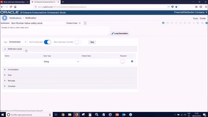Click the browser address bar URL
The width and height of the screenshot is (208, 117).
tap(62, 7)
